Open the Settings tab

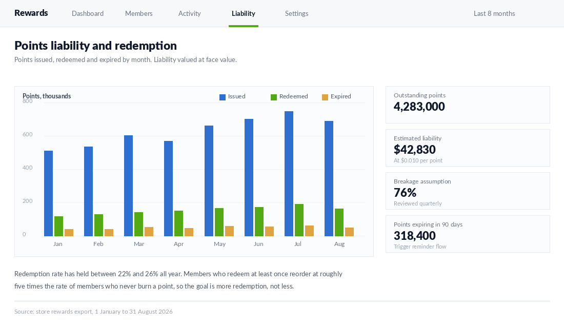point(297,13)
